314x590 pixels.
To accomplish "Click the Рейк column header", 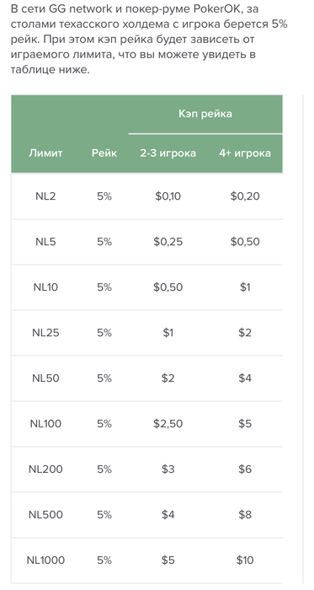I will click(104, 153).
